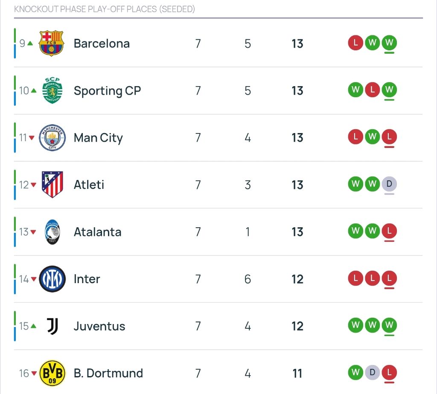Click the Man City club crest
437x394 pixels.
click(x=52, y=138)
